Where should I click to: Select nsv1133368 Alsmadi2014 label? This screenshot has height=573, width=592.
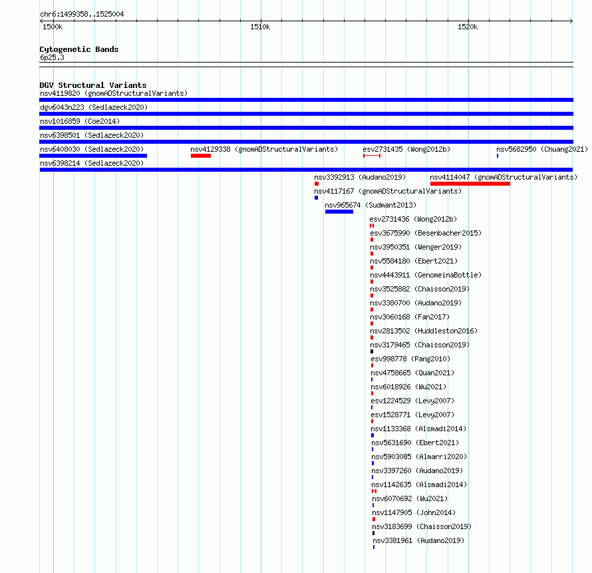click(x=418, y=429)
